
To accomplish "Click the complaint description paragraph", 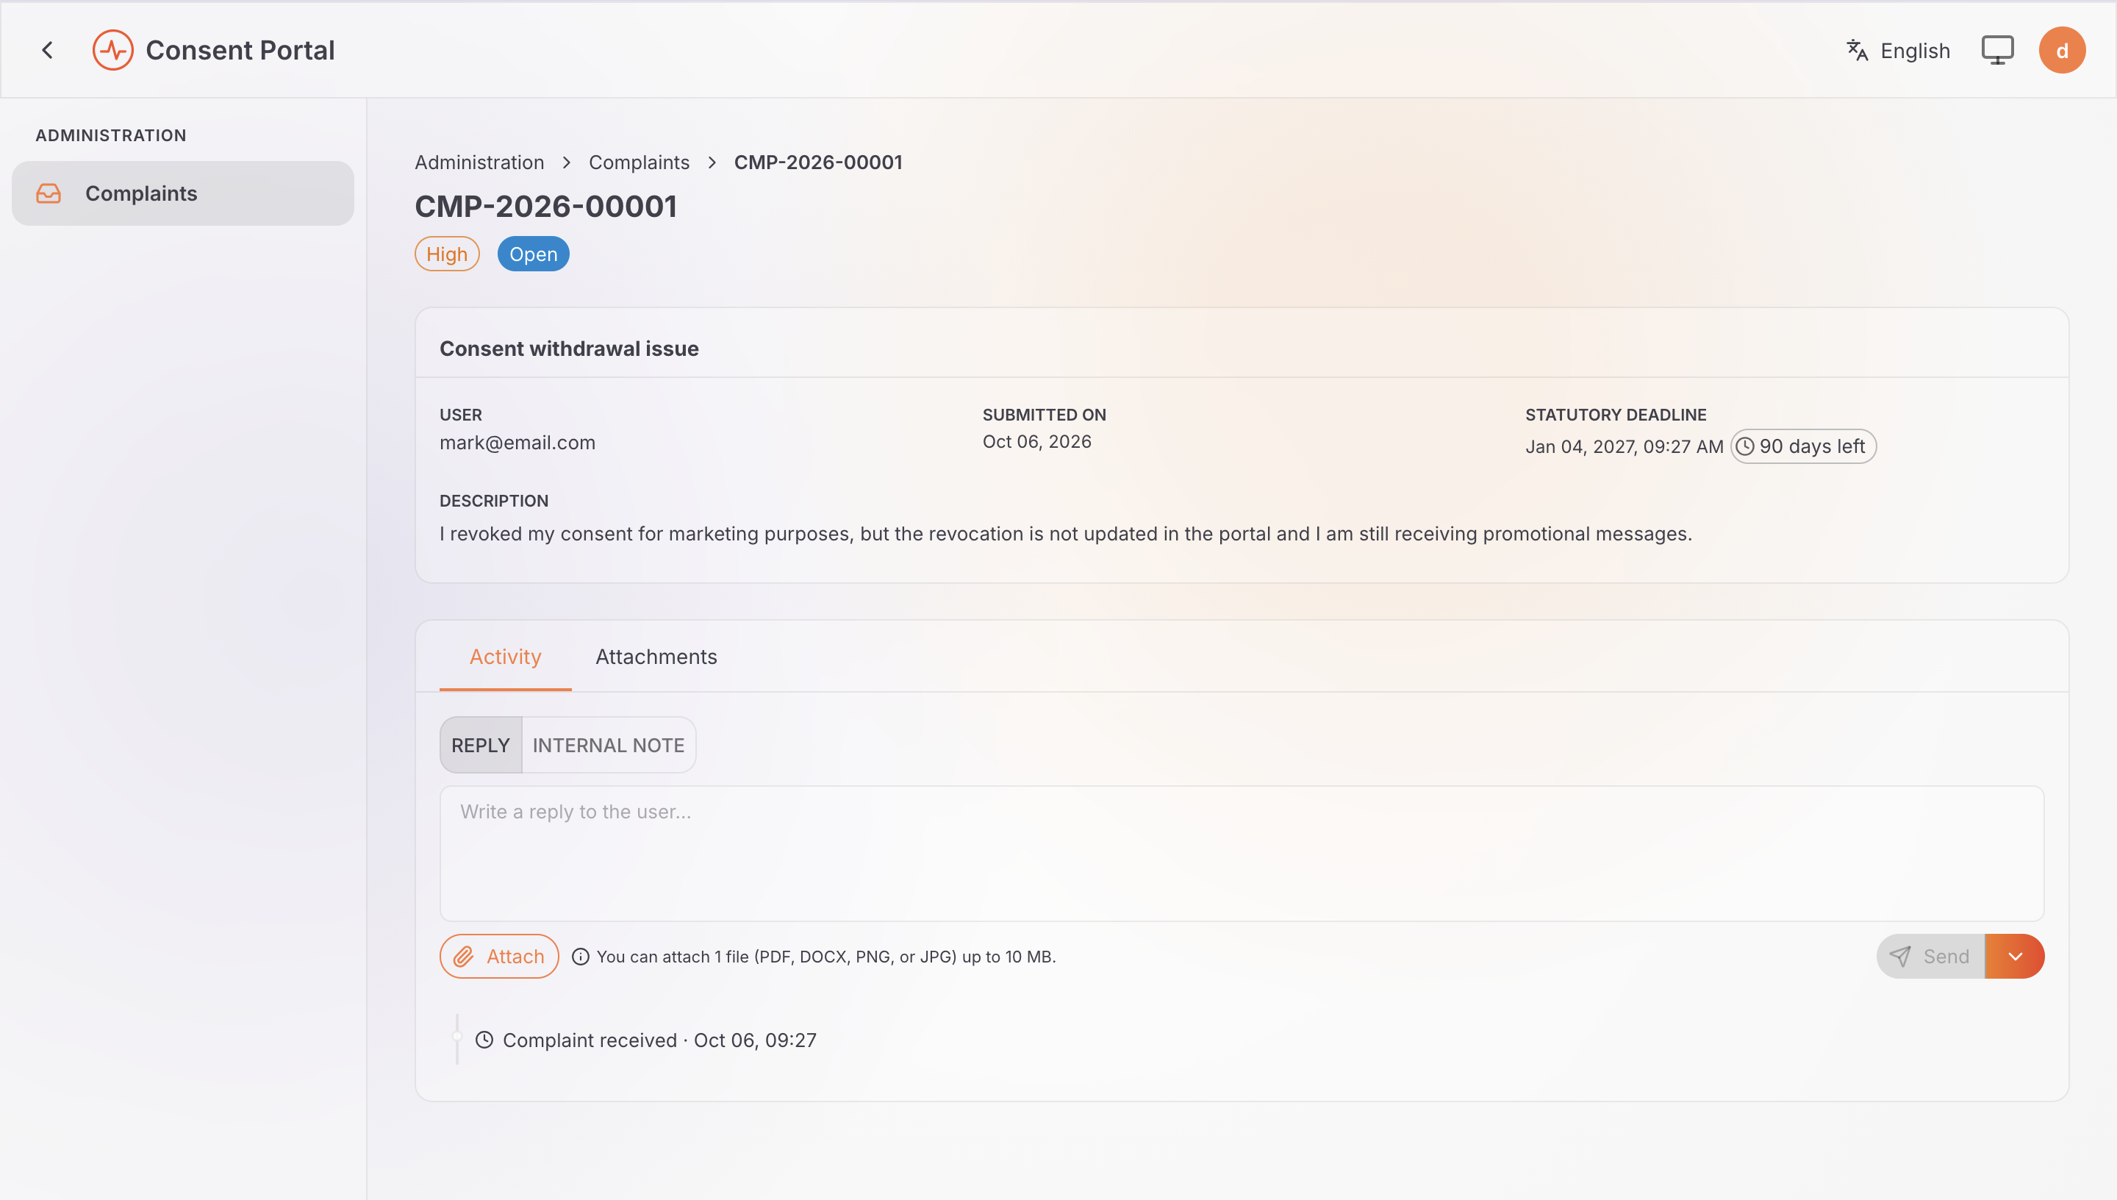I will tap(1065, 533).
